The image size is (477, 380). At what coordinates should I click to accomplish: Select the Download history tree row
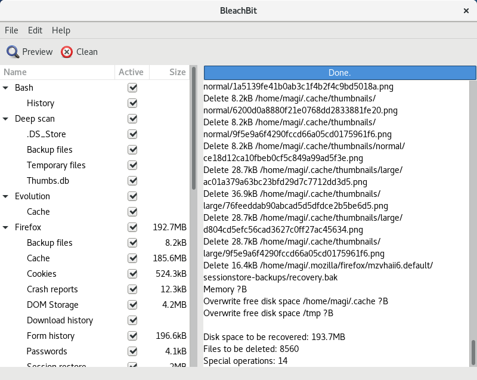click(95, 321)
